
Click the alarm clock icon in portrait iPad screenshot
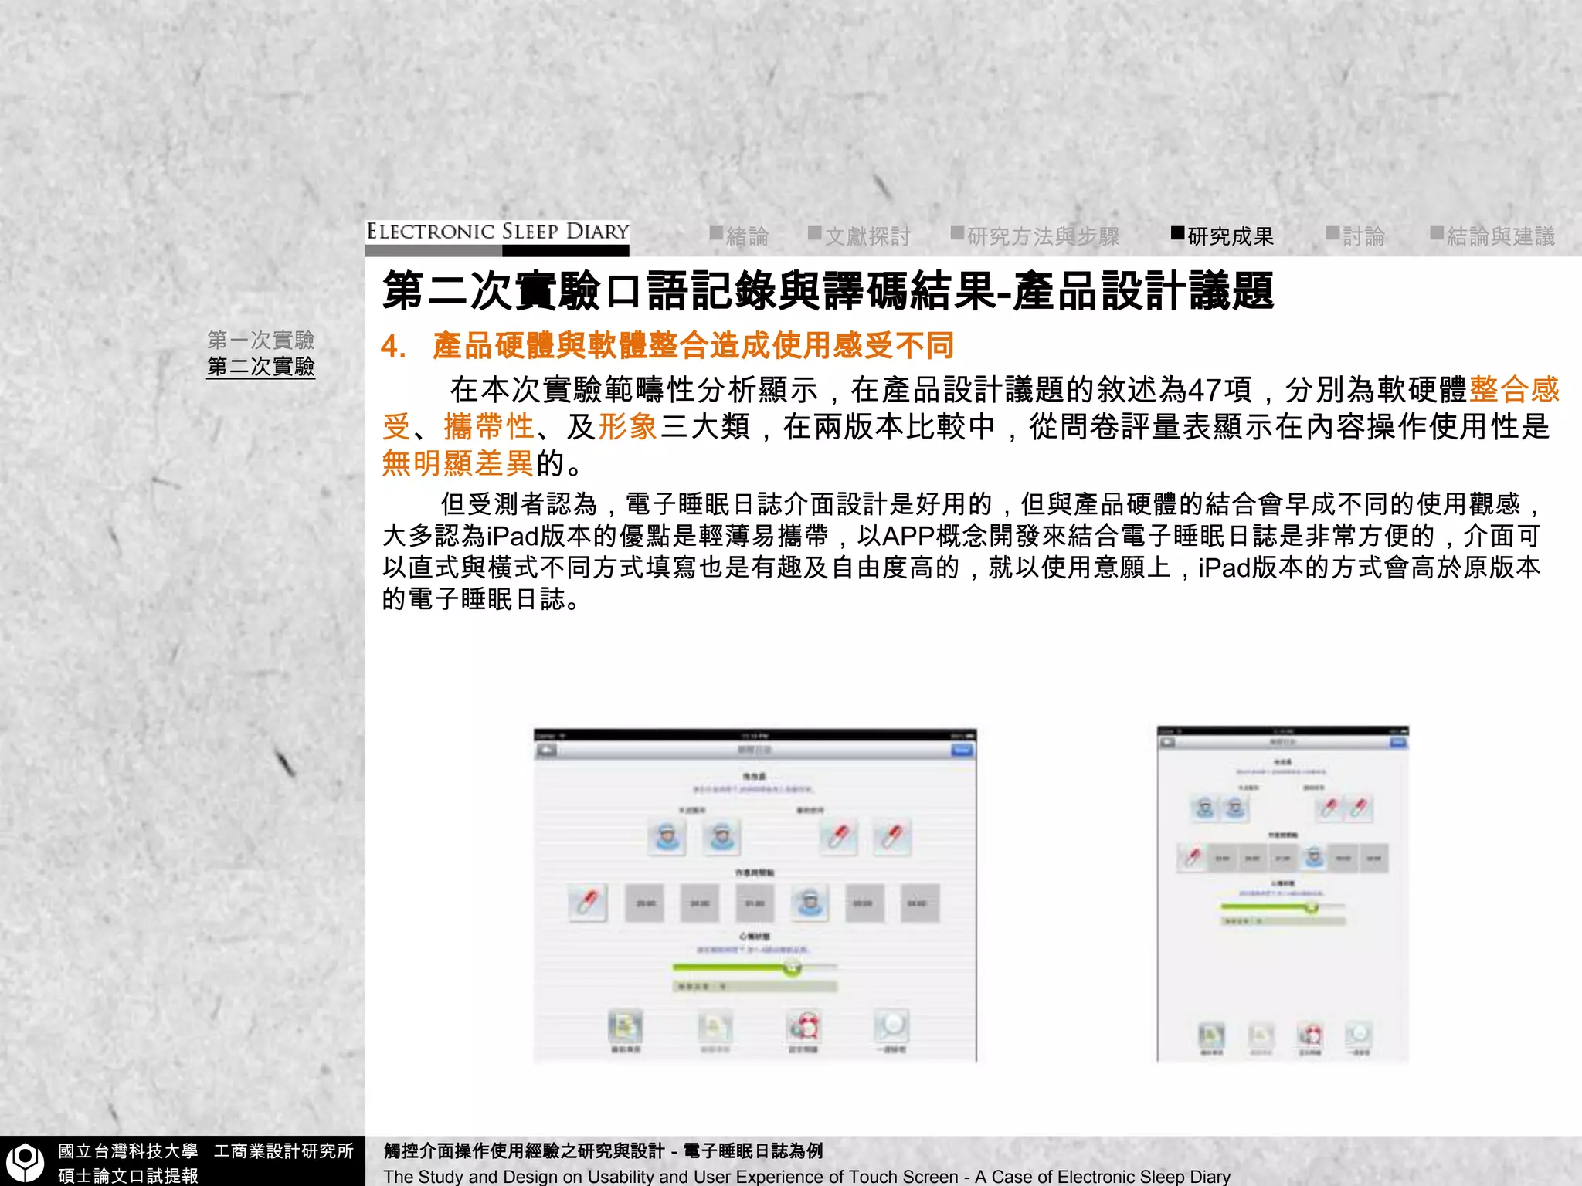[x=1310, y=1034]
